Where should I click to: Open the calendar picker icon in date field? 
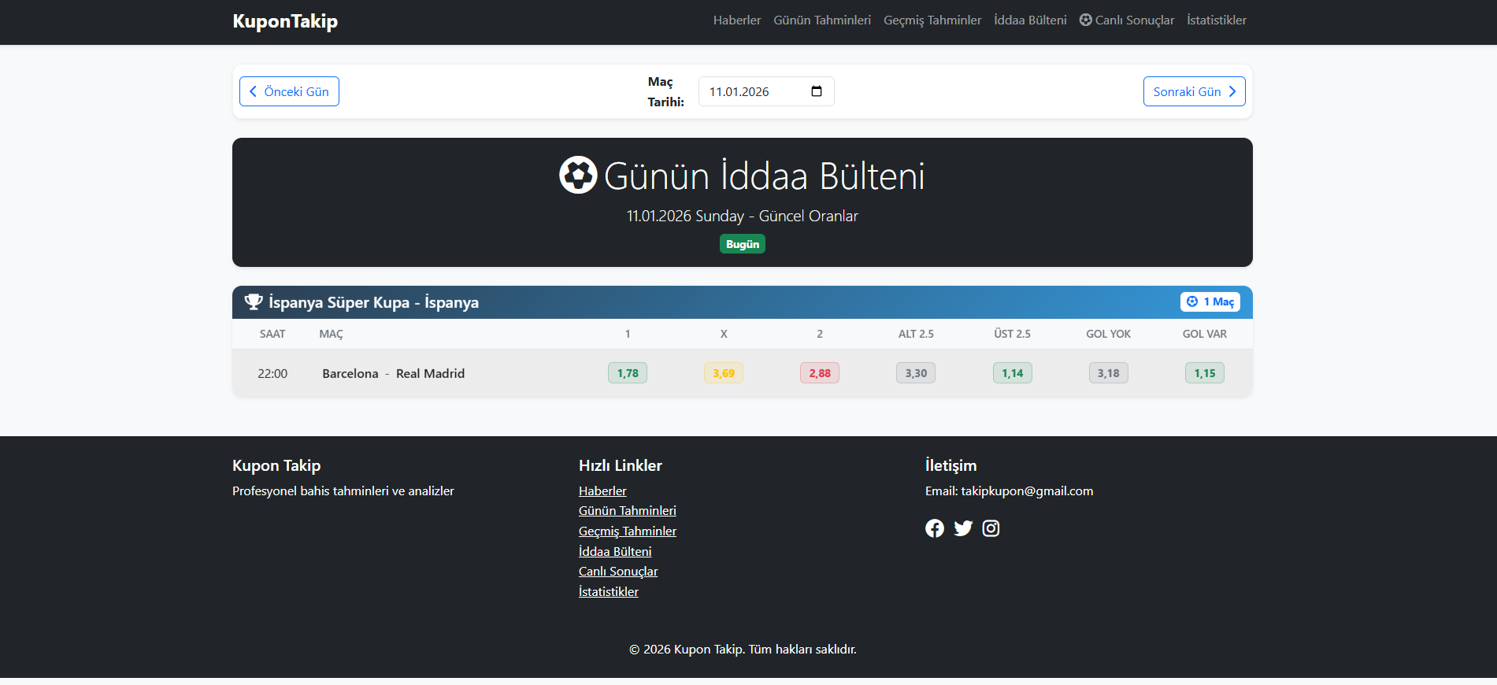[817, 91]
